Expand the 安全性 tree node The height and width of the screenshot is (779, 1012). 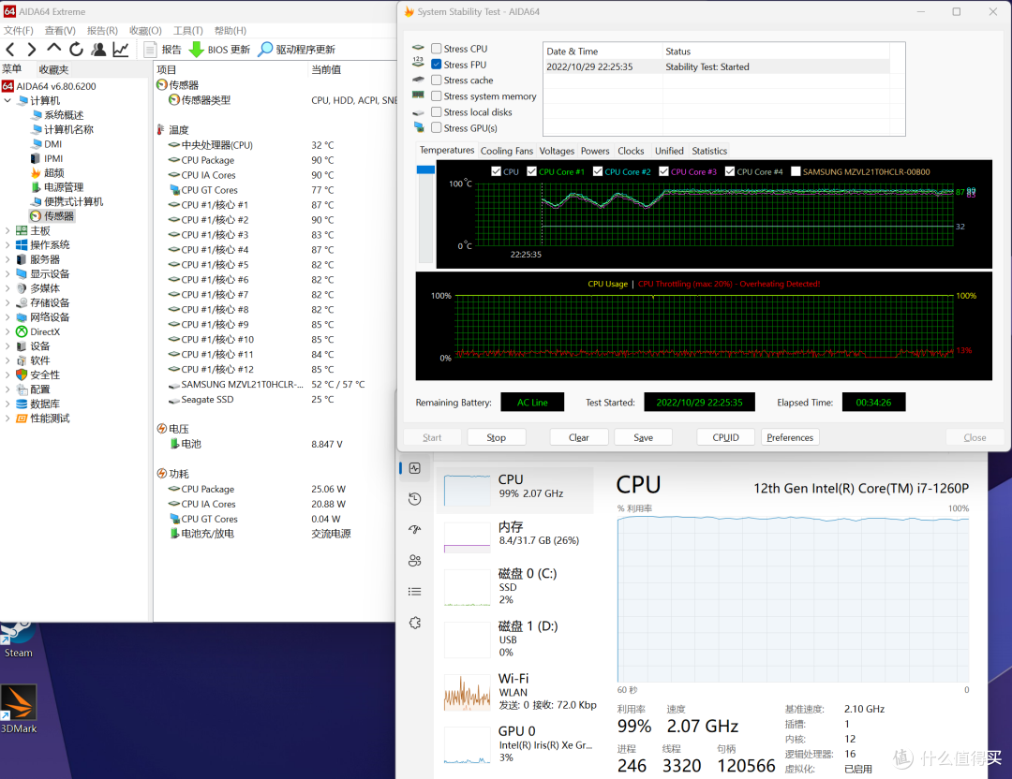(7, 375)
